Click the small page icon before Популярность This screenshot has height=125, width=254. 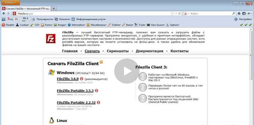(x=34, y=19)
